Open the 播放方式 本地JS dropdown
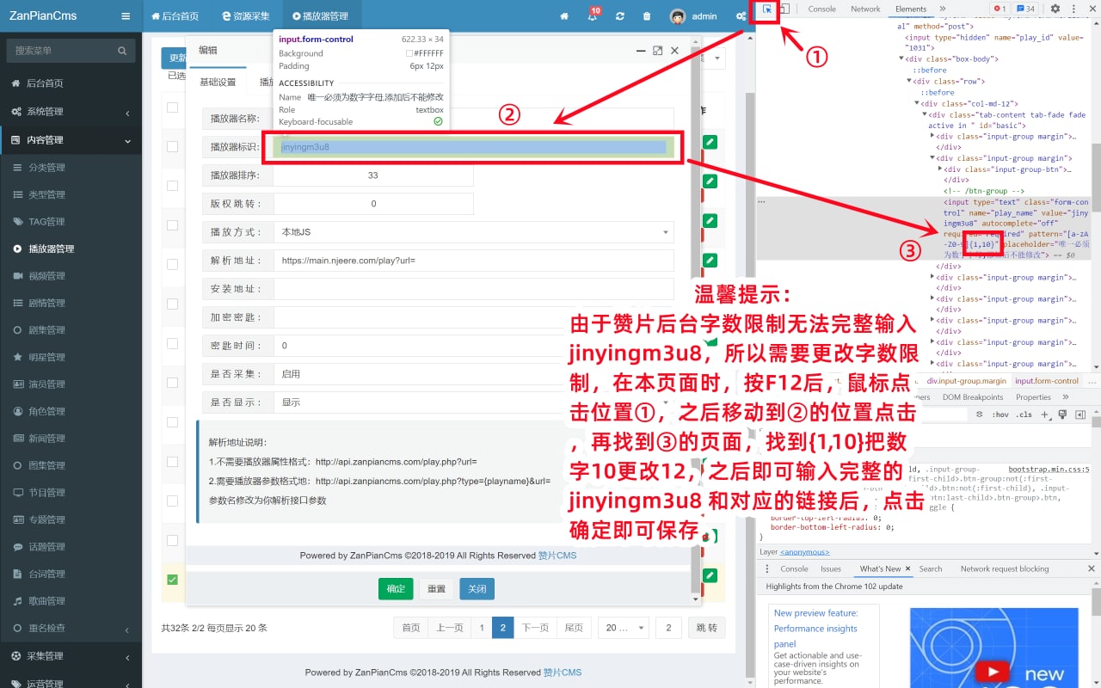The height and width of the screenshot is (688, 1101). click(473, 232)
